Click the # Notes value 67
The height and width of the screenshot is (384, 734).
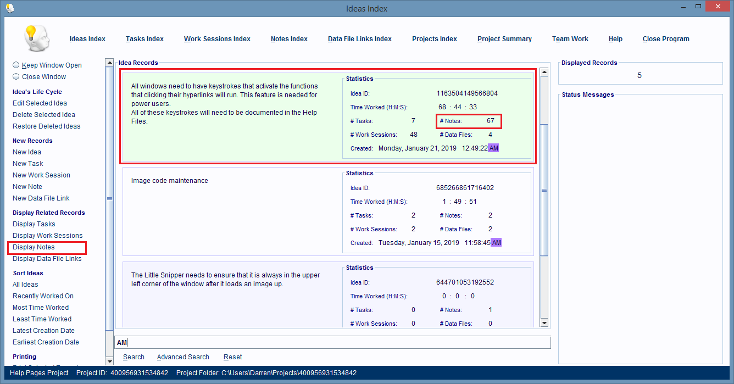pyautogui.click(x=491, y=121)
